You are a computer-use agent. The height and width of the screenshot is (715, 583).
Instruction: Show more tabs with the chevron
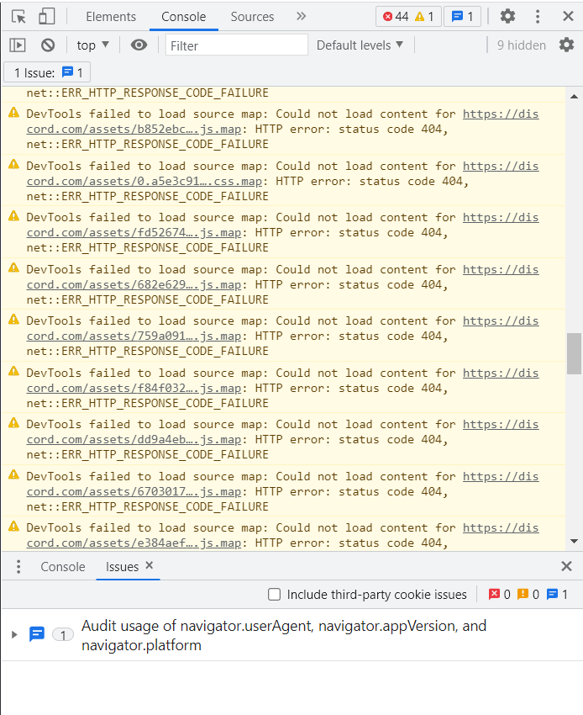coord(302,17)
